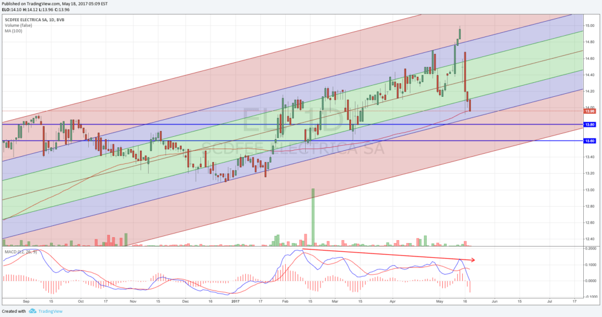The width and height of the screenshot is (602, 317).
Task: Select the upper blue 13.80 price tag
Action: (x=588, y=124)
